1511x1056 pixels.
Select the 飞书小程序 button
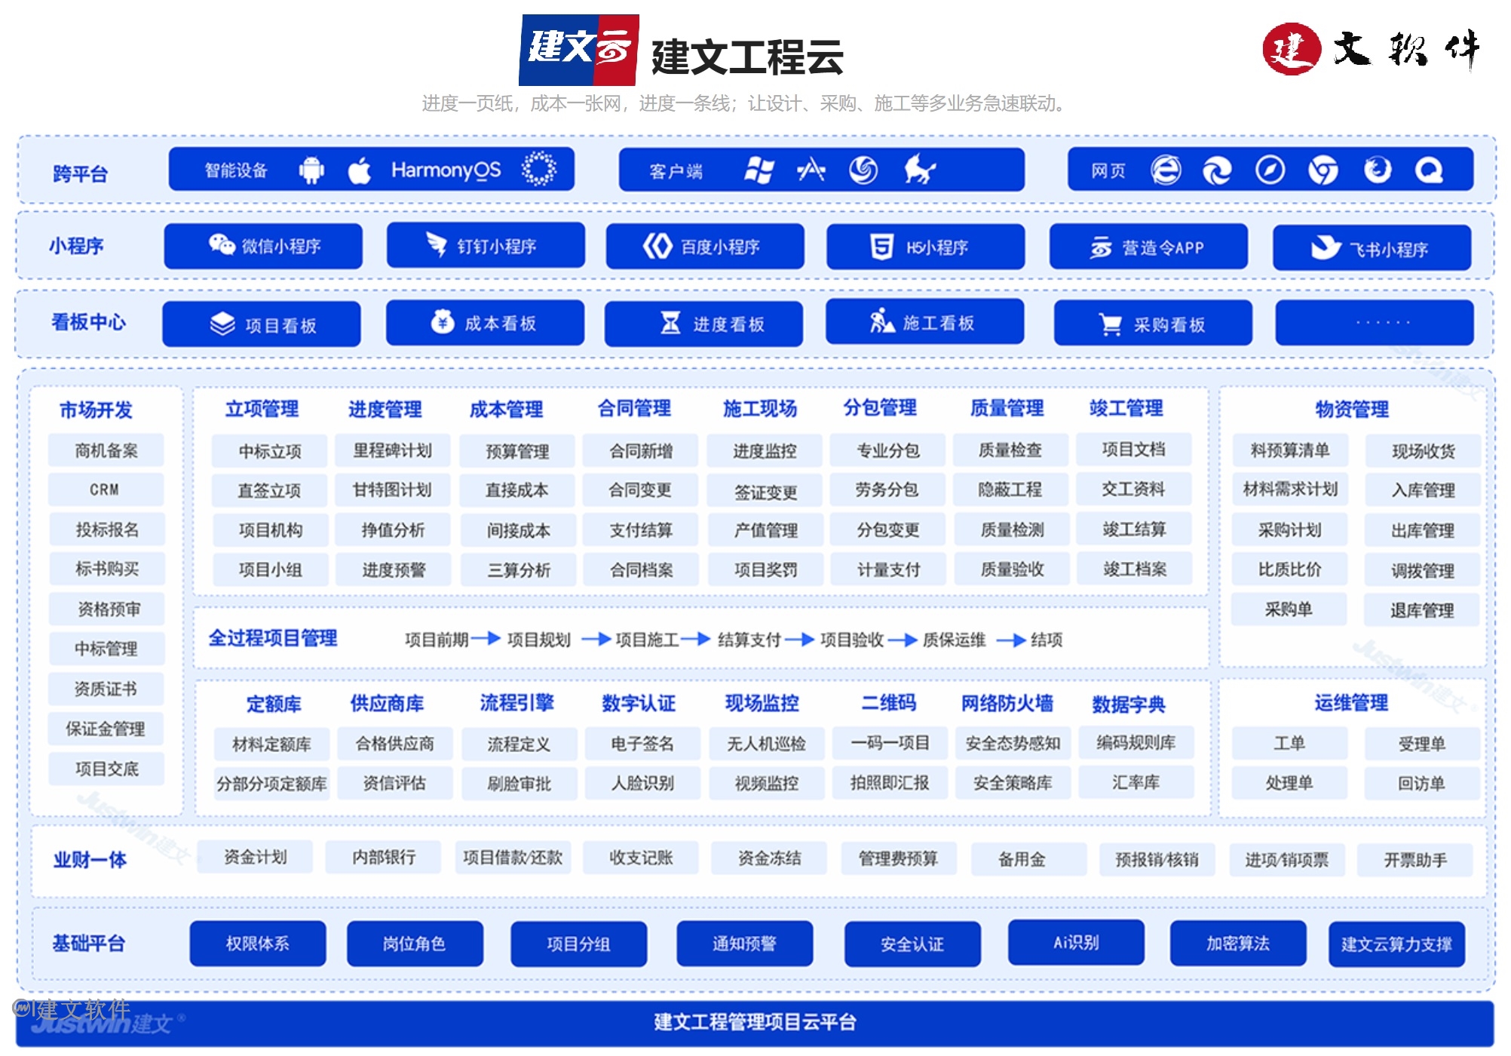click(x=1372, y=248)
